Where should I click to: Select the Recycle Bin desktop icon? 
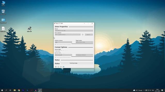pyautogui.click(x=3, y=12)
